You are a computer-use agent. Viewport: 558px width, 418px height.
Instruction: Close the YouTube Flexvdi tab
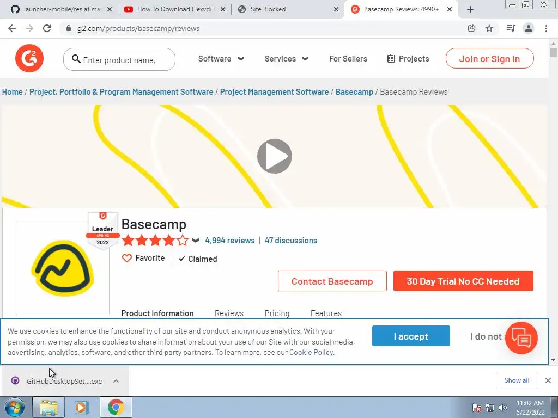223,9
